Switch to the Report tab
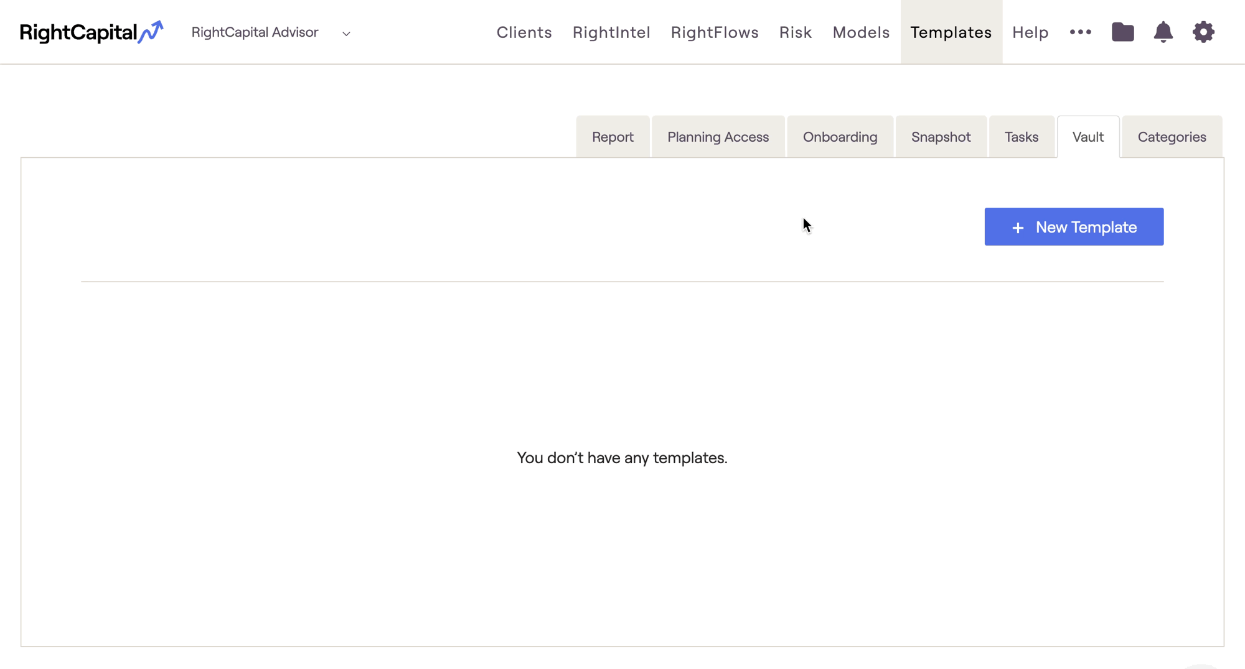Viewport: 1245px width, 669px height. [x=613, y=137]
